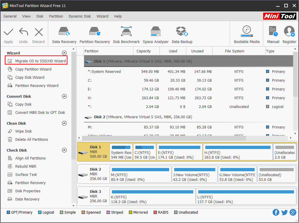Click the Apply checkmark icon
The height and width of the screenshot is (223, 299).
point(9,32)
